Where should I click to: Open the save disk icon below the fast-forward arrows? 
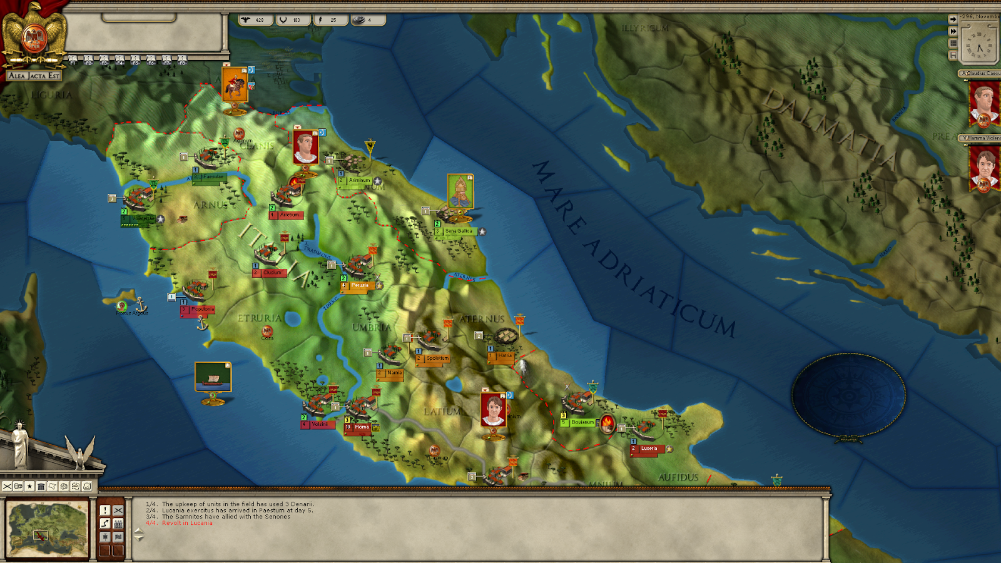pyautogui.click(x=953, y=54)
